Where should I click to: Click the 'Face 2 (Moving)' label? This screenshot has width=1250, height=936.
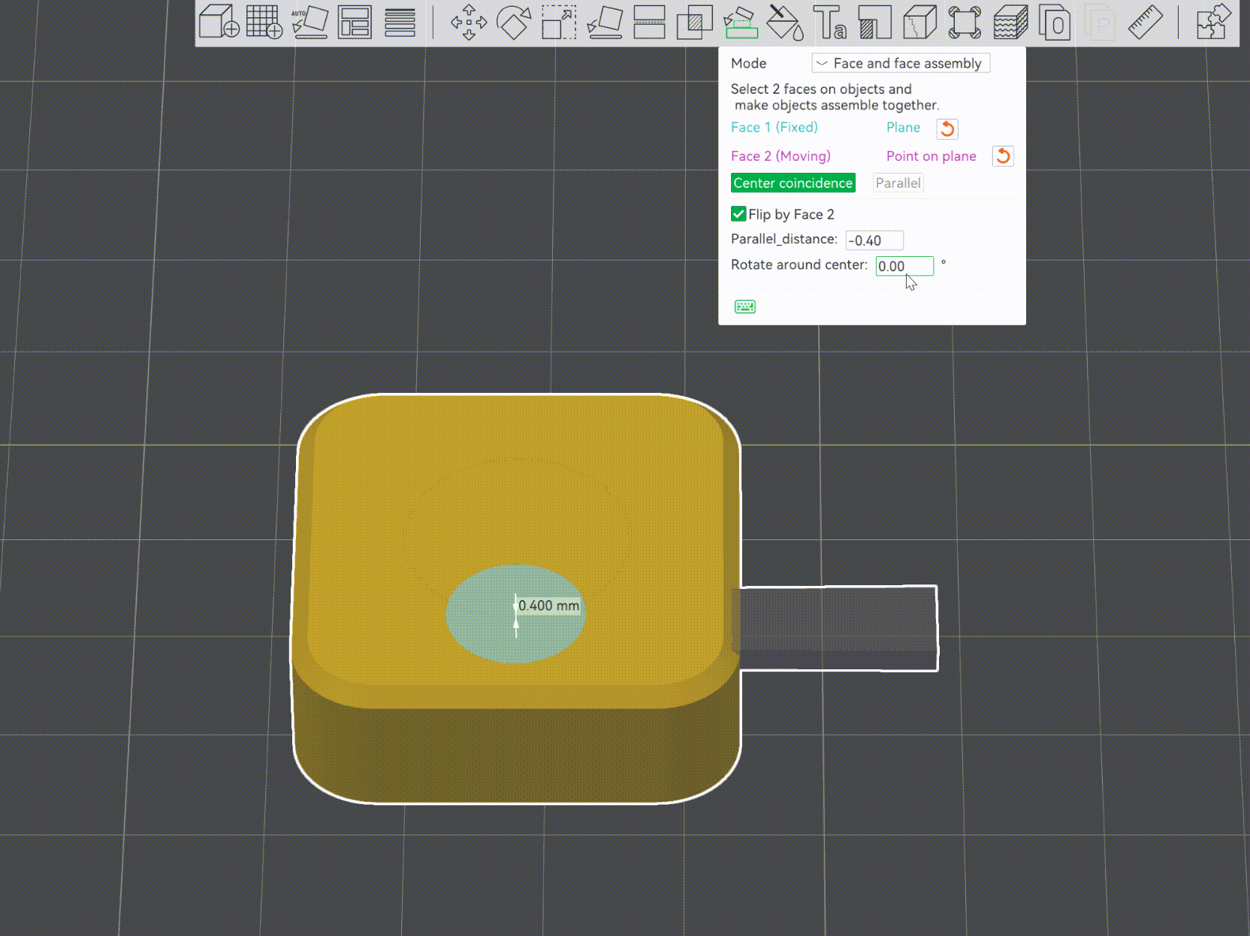(x=780, y=156)
